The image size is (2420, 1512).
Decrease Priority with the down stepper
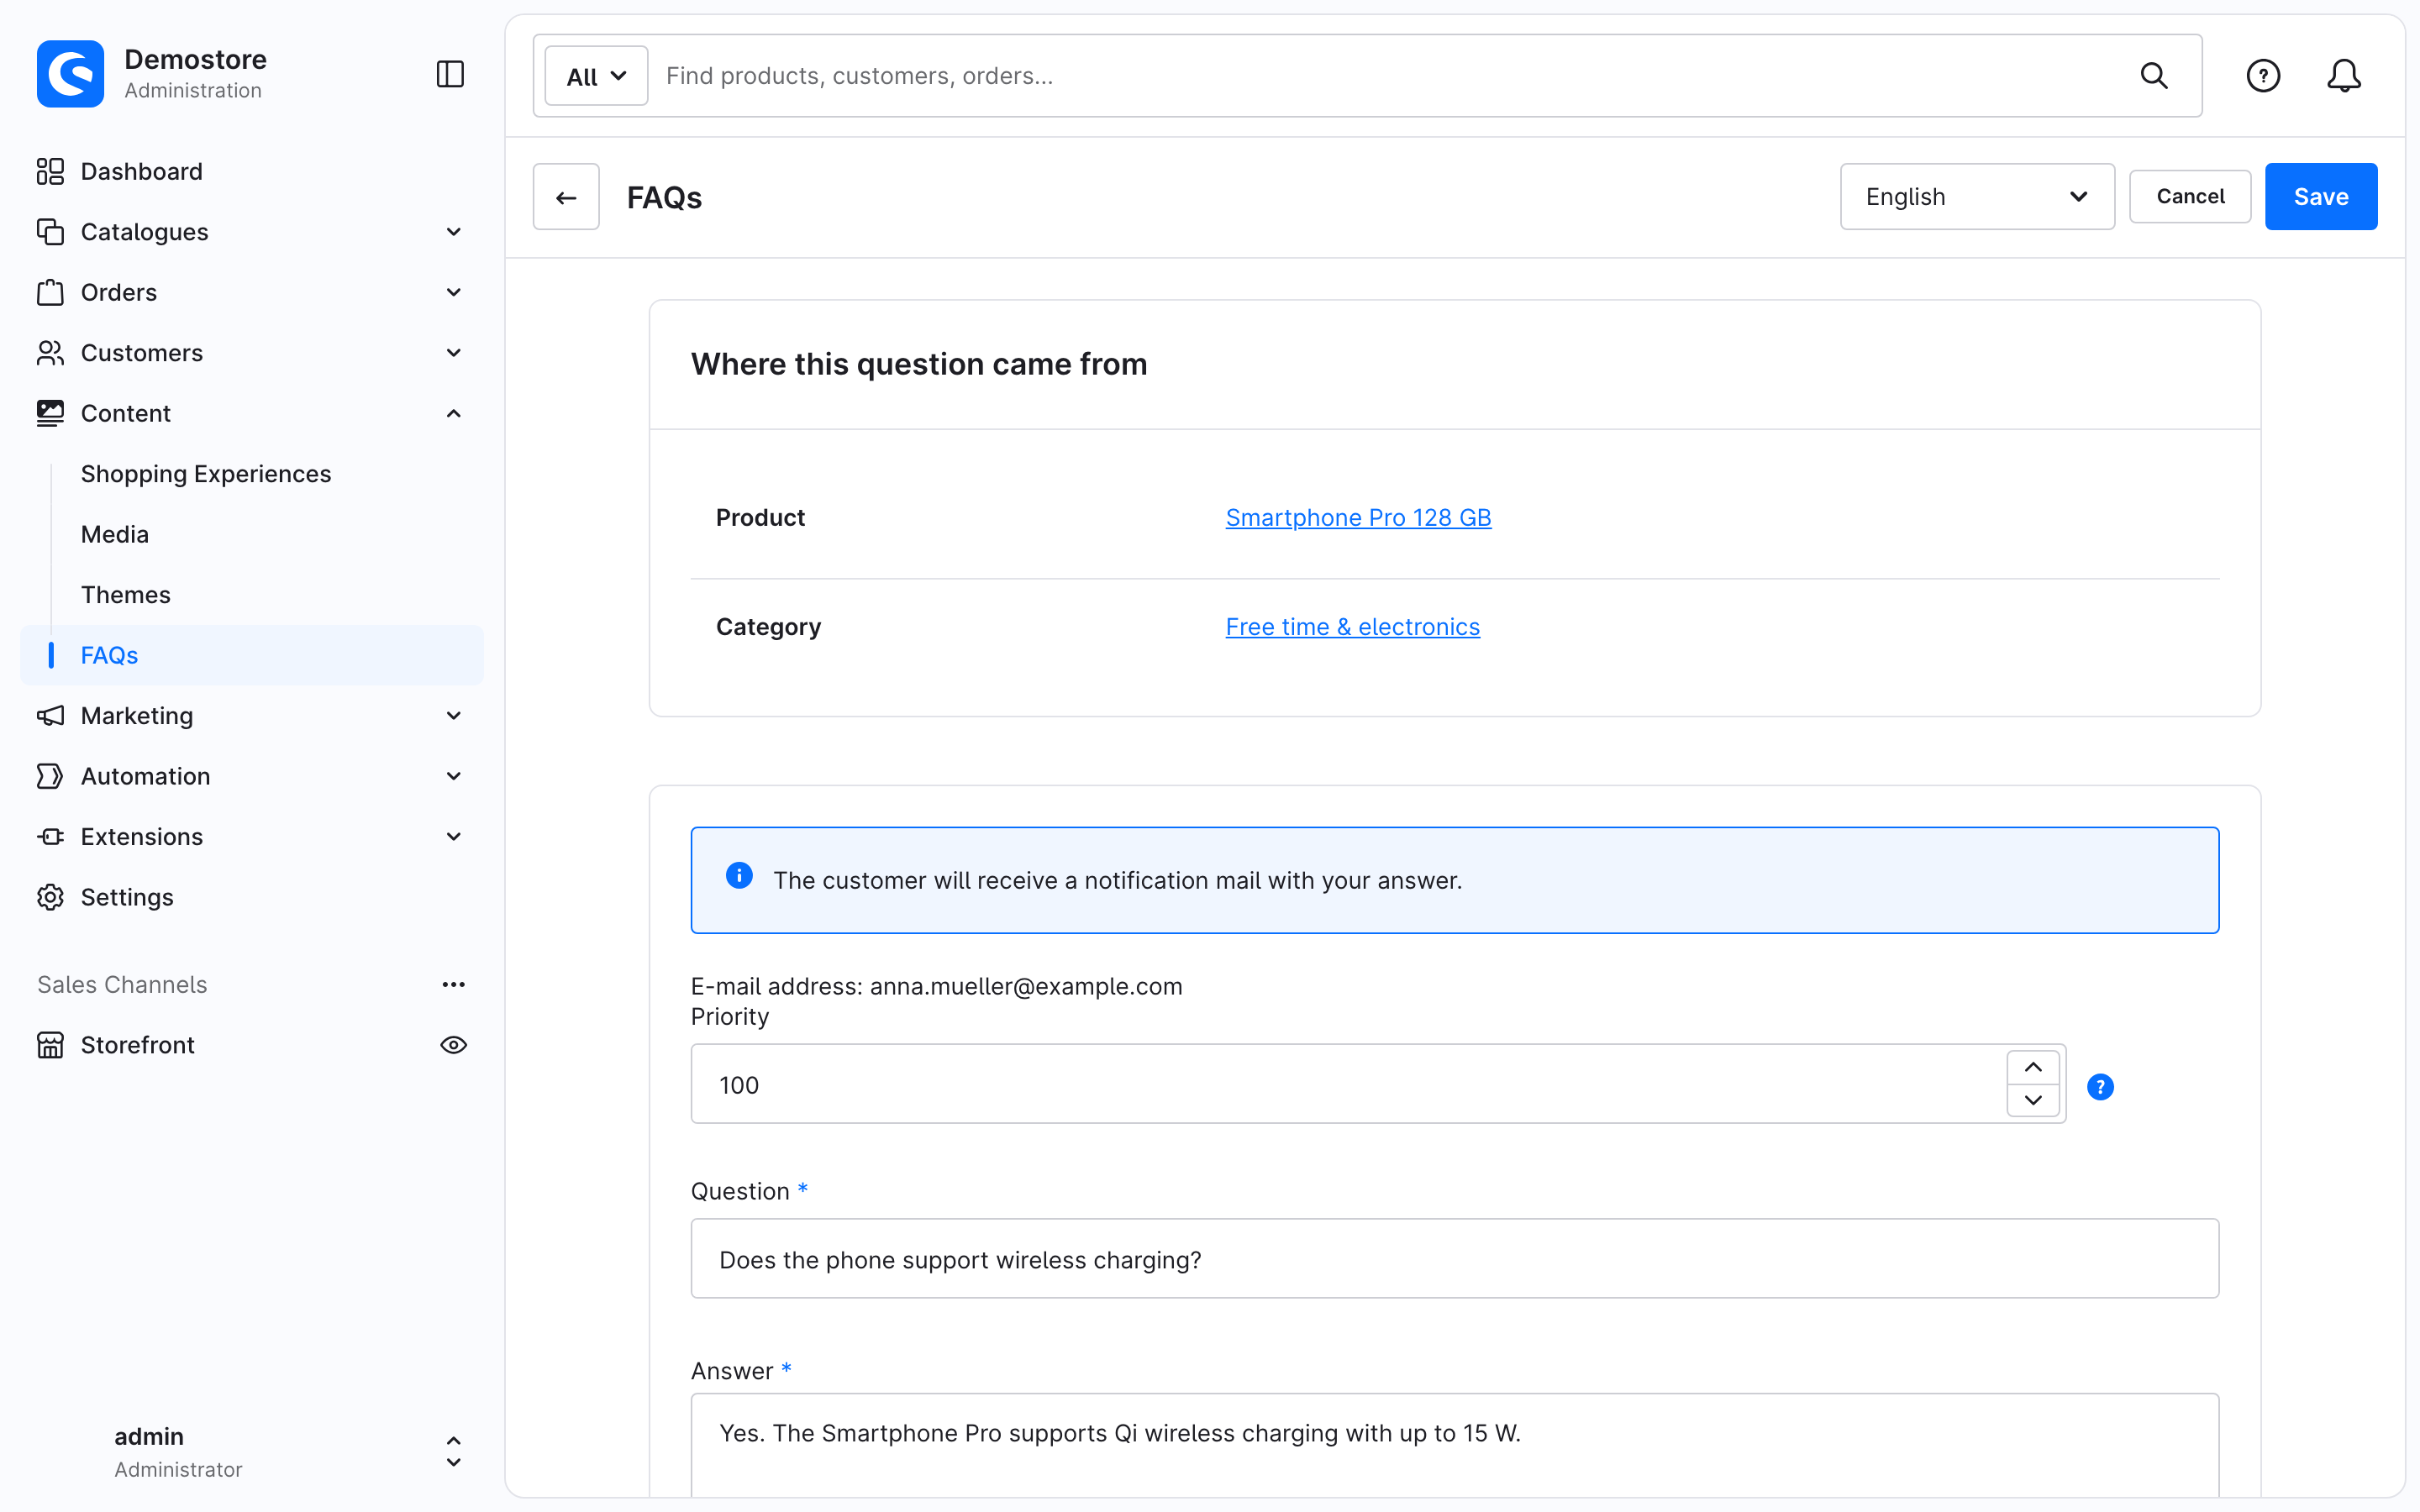(2032, 1100)
